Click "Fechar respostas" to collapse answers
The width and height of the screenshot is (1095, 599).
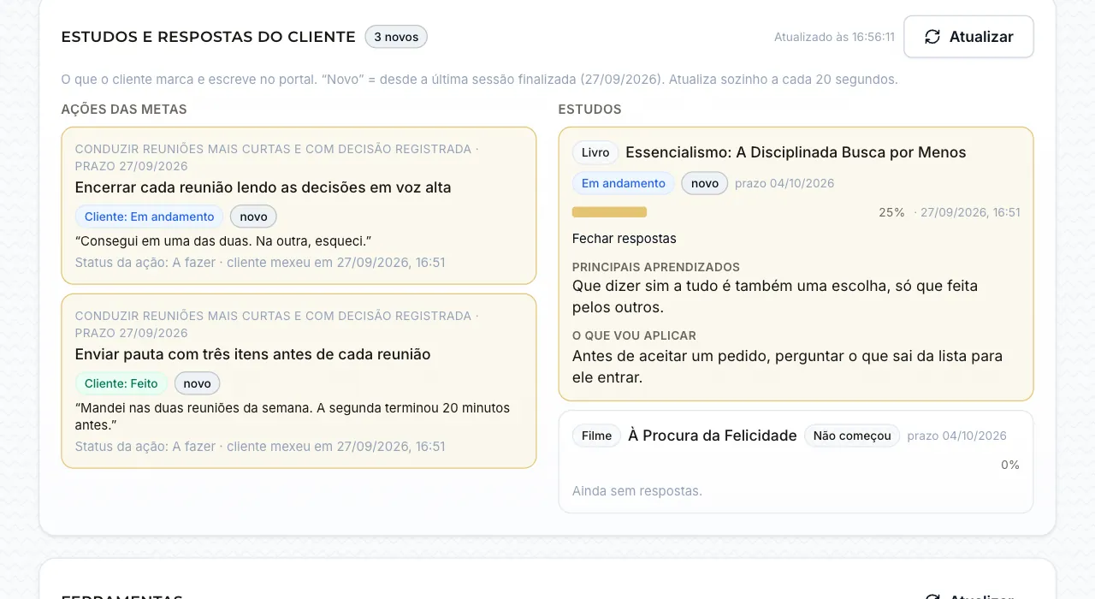pyautogui.click(x=624, y=239)
